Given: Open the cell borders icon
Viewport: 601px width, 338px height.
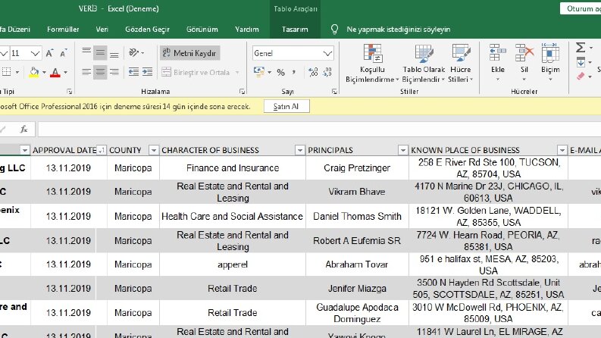Looking at the screenshot, I should [7, 72].
